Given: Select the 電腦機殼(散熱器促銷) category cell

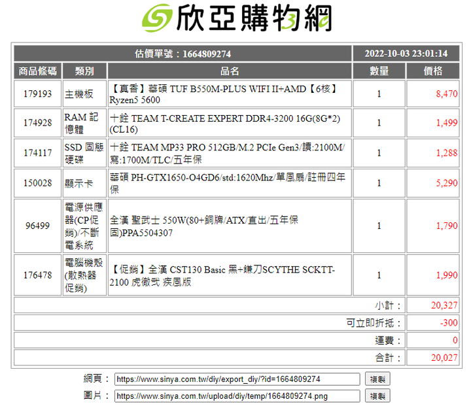Looking at the screenshot, I should 84,275.
